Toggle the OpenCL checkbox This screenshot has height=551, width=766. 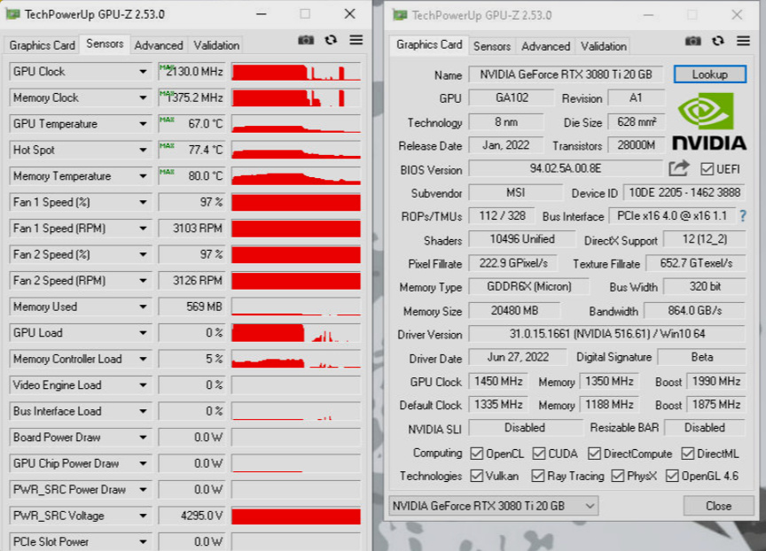click(x=476, y=454)
